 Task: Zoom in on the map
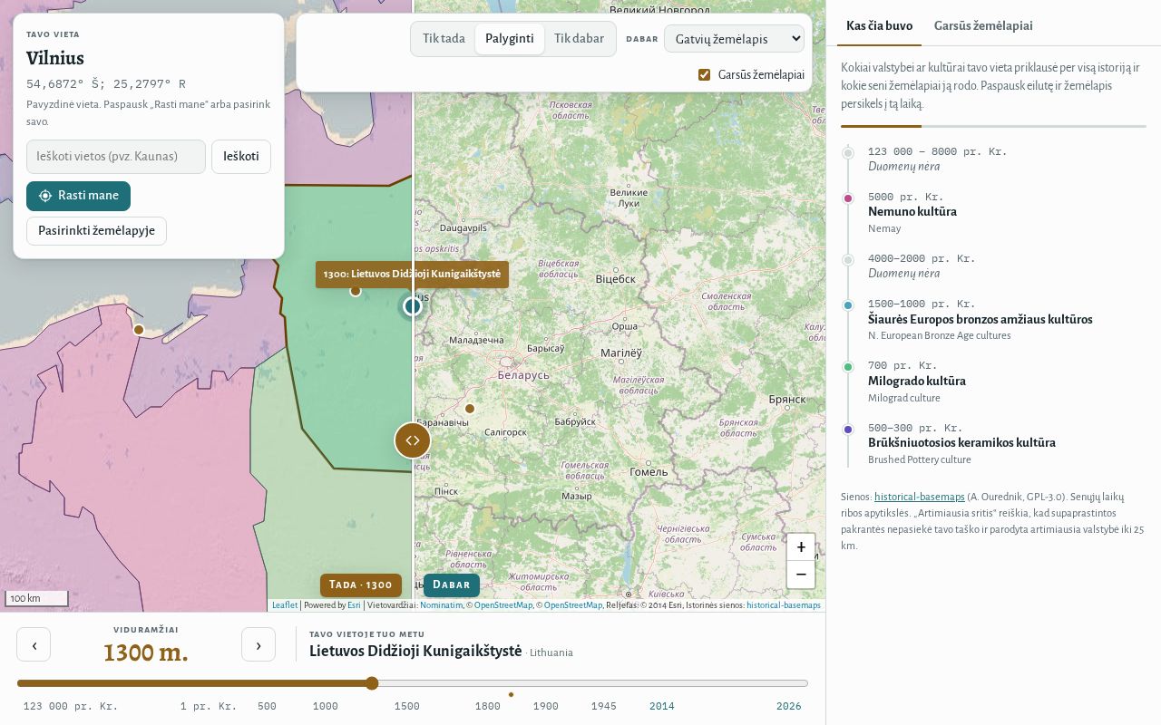801,547
